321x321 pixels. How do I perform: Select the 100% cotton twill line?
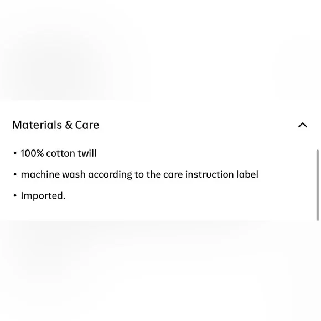(58, 153)
